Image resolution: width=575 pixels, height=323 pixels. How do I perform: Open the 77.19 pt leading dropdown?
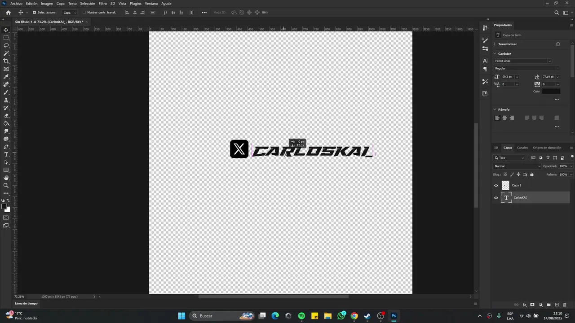coord(557,77)
